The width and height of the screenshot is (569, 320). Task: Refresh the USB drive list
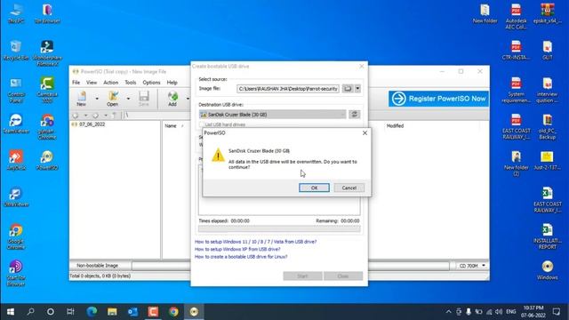click(354, 115)
